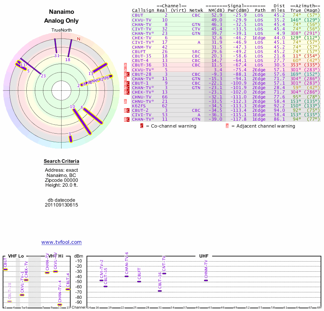This screenshot has width=324, height=311.
Task: Click the CIVT-TV marker in the UHF chart
Action: click(x=164, y=274)
